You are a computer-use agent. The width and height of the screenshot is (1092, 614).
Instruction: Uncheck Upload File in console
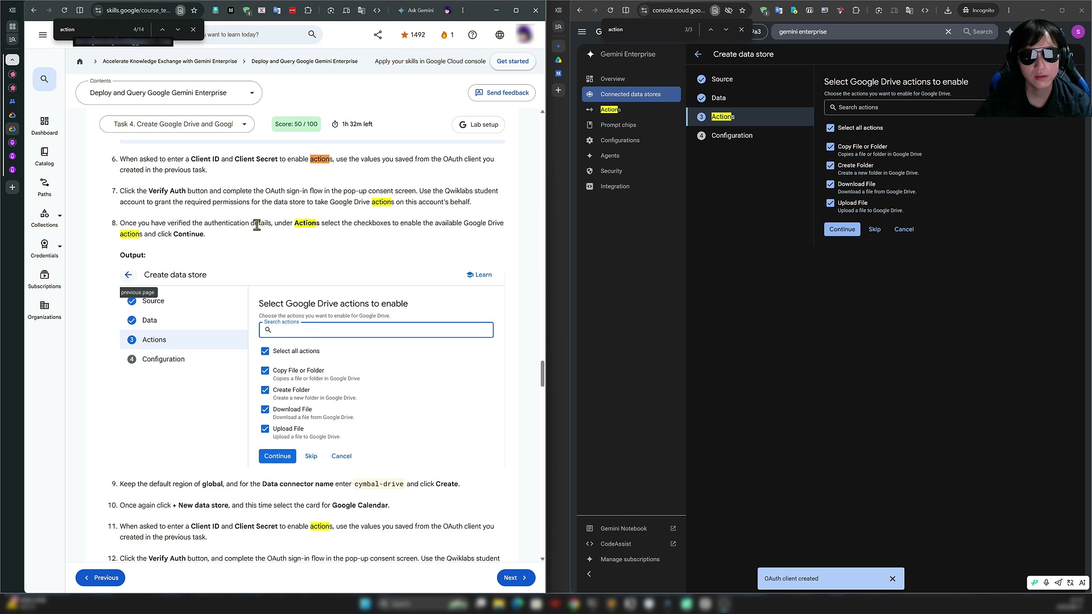[x=830, y=203]
